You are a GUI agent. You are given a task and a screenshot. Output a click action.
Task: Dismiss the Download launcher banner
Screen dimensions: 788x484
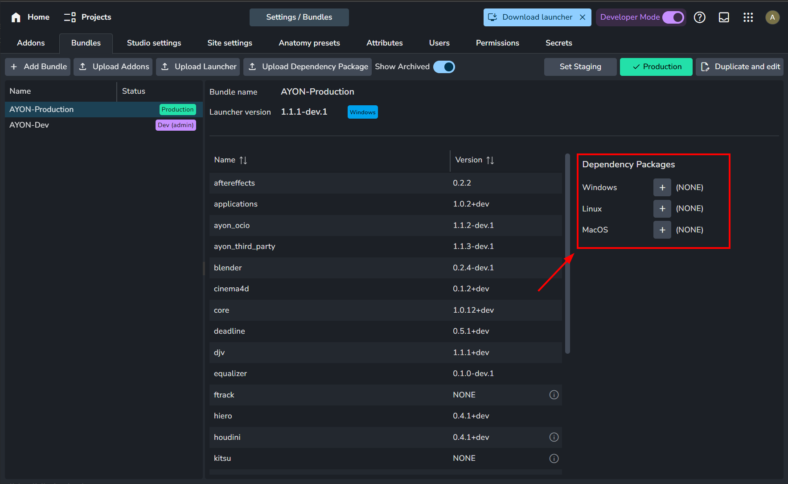click(583, 17)
